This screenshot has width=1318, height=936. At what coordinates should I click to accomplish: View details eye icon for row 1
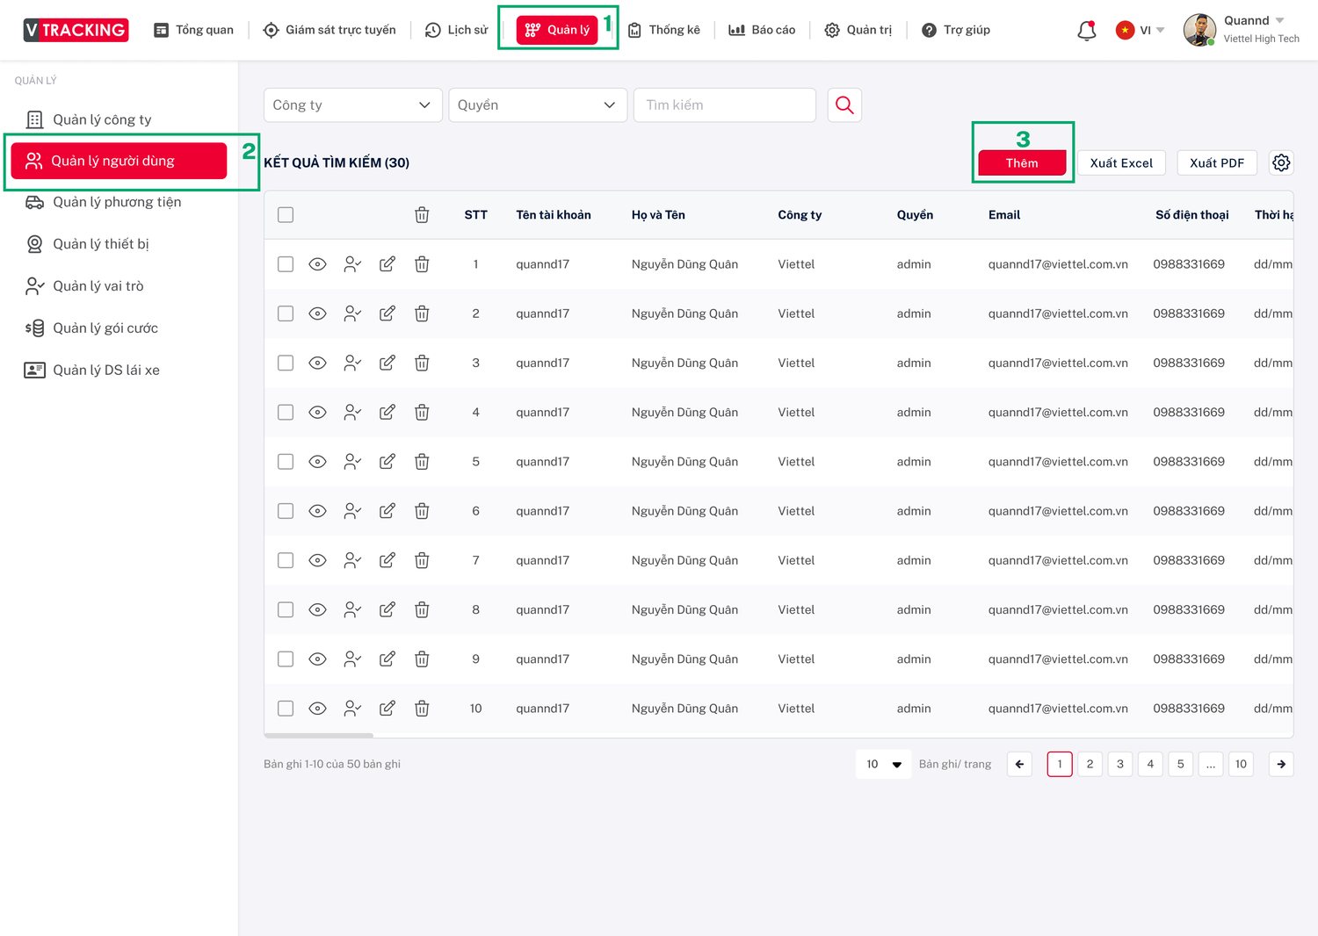(x=318, y=264)
